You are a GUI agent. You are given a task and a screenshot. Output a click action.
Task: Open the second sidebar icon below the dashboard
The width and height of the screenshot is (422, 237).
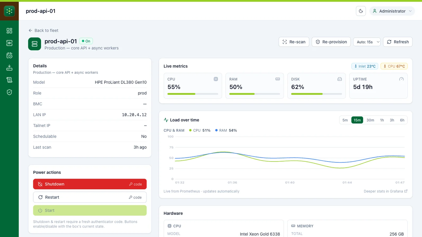coord(9,43)
